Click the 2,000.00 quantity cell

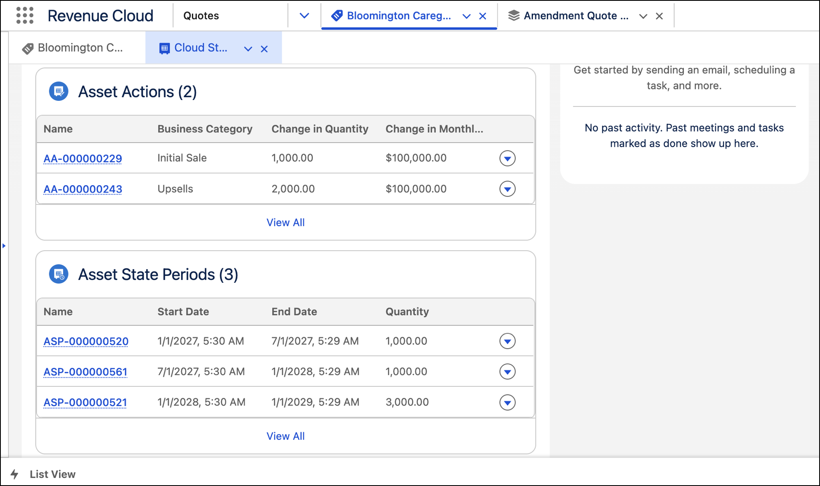click(x=293, y=189)
